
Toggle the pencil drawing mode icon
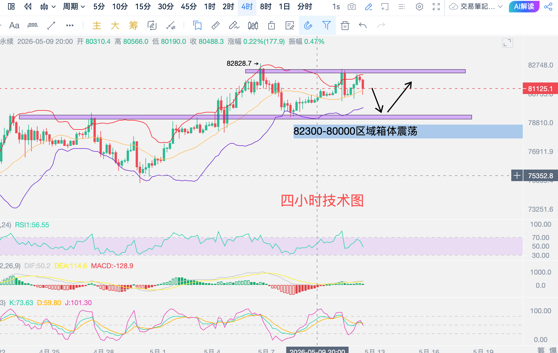click(368, 7)
